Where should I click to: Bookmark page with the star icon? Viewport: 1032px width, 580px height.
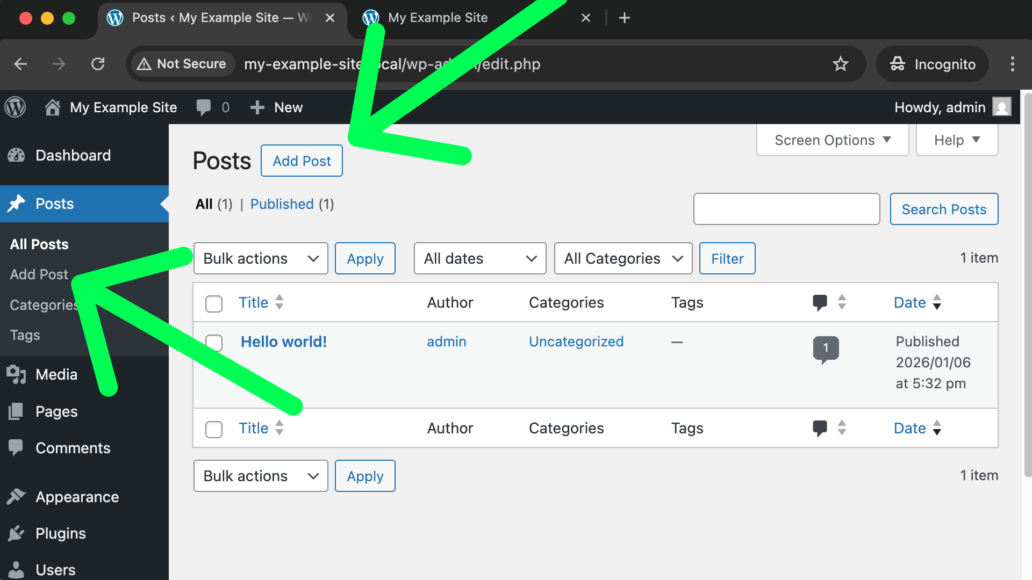tap(840, 64)
